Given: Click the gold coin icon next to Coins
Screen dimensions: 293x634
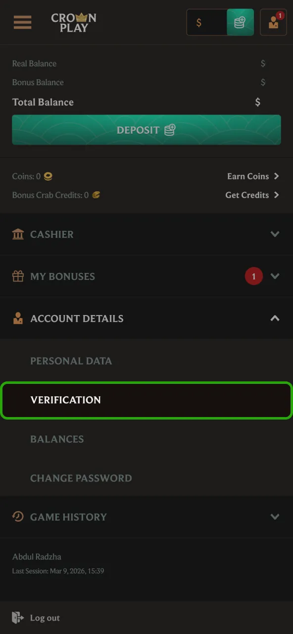Looking at the screenshot, I should tap(48, 176).
